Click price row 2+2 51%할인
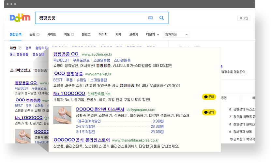 point(120,126)
